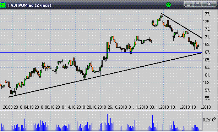Click price axis label 161
The height and width of the screenshot is (132, 218).
pyautogui.click(x=206, y=75)
